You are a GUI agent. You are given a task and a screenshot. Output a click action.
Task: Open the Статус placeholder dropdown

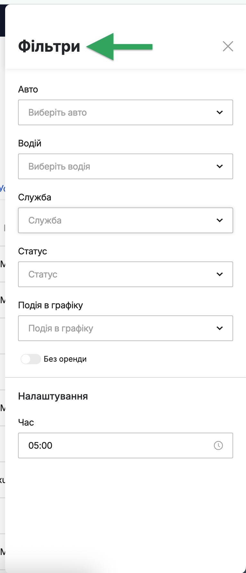click(x=126, y=274)
